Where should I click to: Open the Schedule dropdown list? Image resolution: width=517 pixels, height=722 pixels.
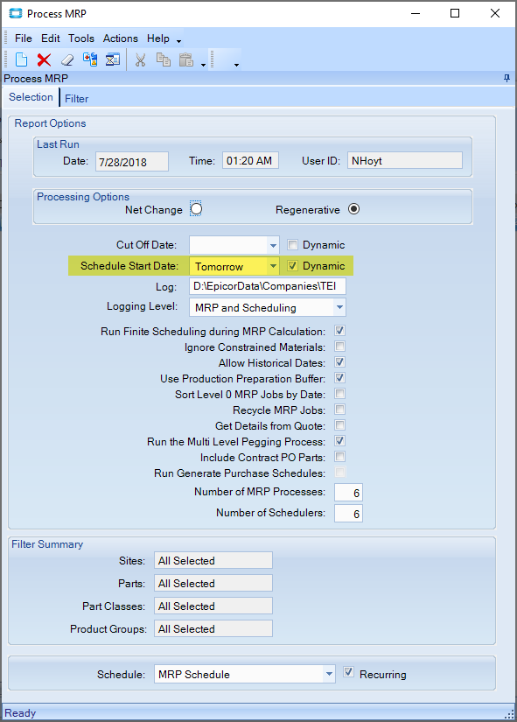click(329, 674)
